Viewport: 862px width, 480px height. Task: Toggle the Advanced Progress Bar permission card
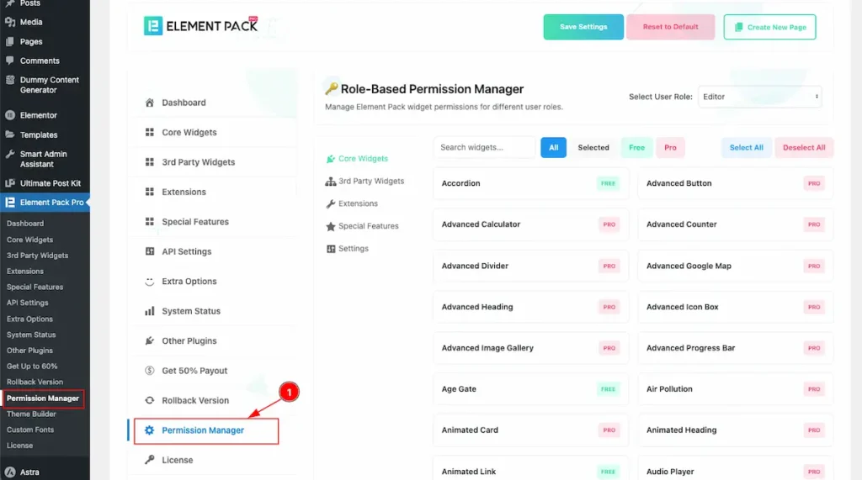pyautogui.click(x=736, y=348)
